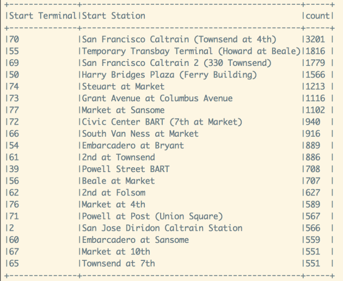Viewport: 343px width, 281px height.
Task: Click the 'Start Terminal' column header
Action: [x=42, y=16]
